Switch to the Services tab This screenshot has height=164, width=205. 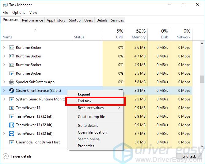point(117,20)
